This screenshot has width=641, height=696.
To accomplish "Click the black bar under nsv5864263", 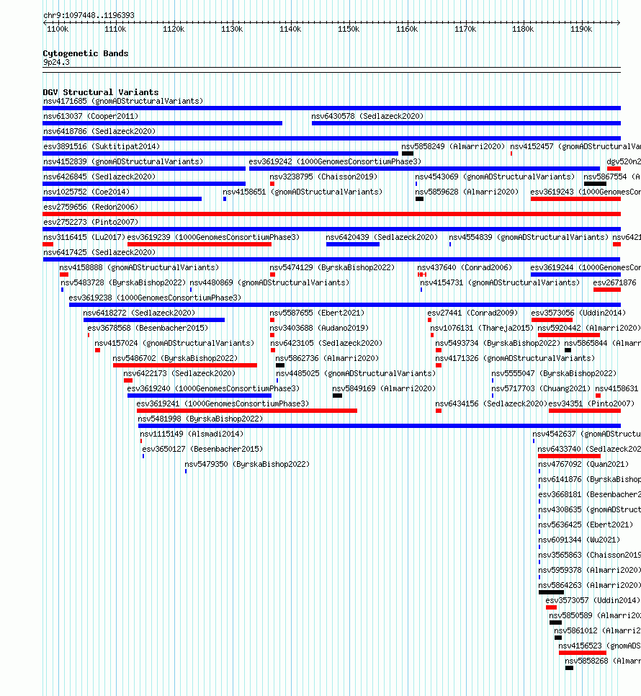I will [x=551, y=592].
